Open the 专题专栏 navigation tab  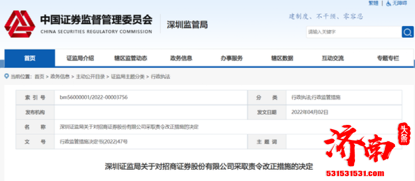click(x=388, y=58)
